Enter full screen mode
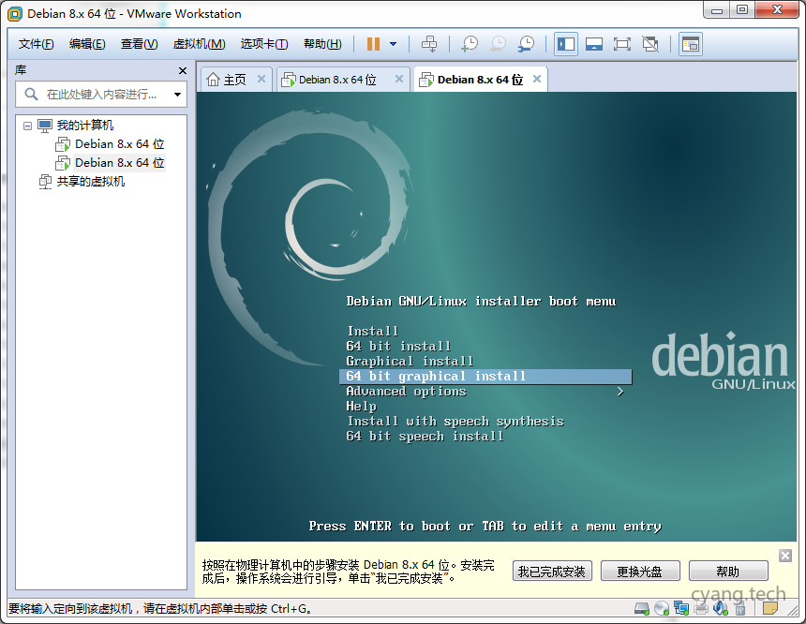The image size is (806, 624). tap(621, 44)
